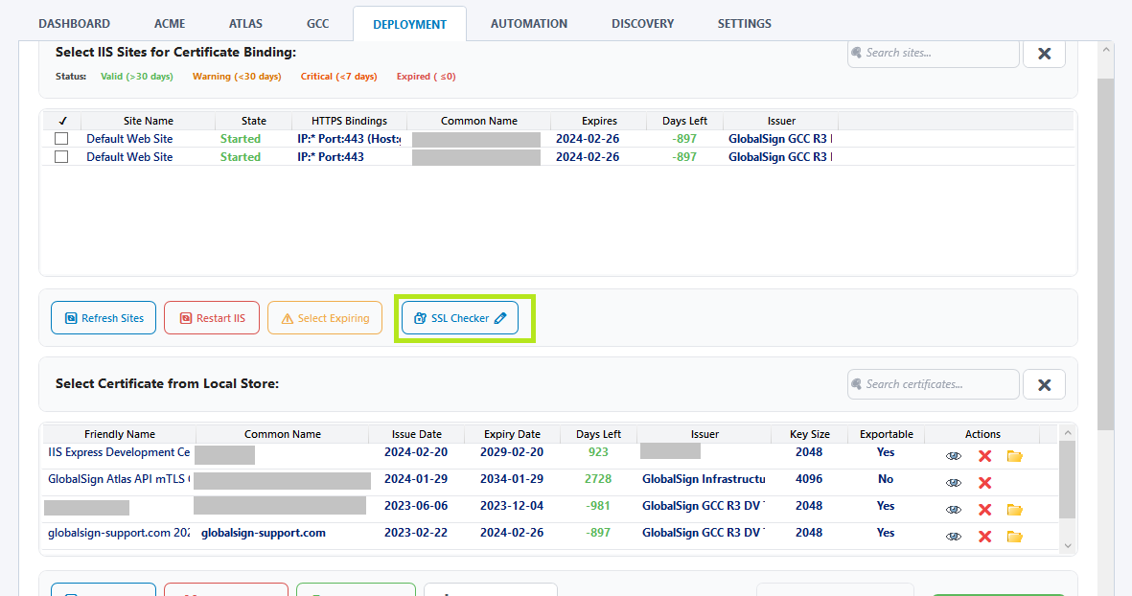1132x596 pixels.
Task: Select the '-981' days left value
Action: click(x=598, y=506)
